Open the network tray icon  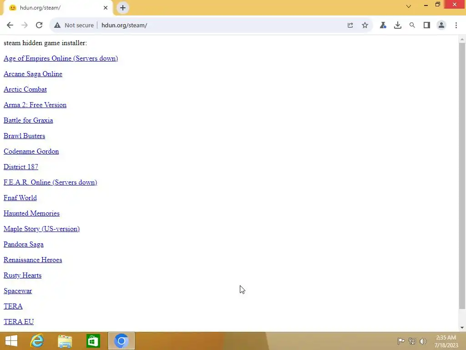412,341
